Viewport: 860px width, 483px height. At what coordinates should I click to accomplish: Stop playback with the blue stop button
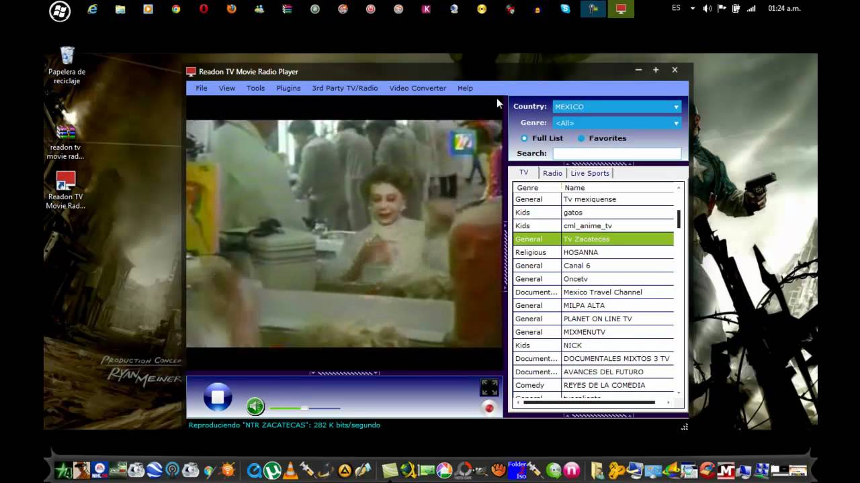(x=218, y=397)
